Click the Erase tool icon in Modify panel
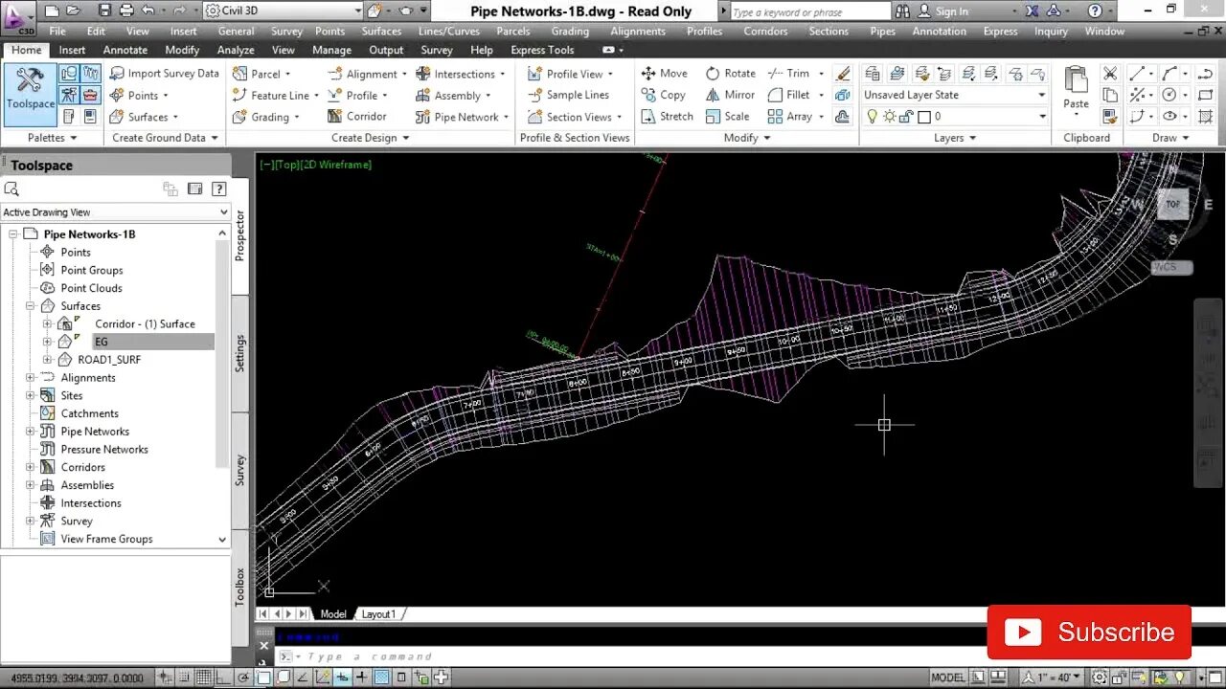1226x689 pixels. pos(843,73)
